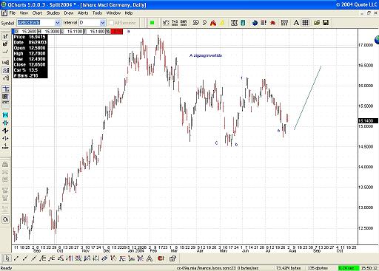Open the Studies menu
This screenshot has width=379, height=271.
tap(53, 13)
